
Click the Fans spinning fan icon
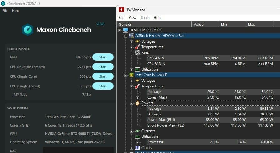pyautogui.click(x=137, y=53)
